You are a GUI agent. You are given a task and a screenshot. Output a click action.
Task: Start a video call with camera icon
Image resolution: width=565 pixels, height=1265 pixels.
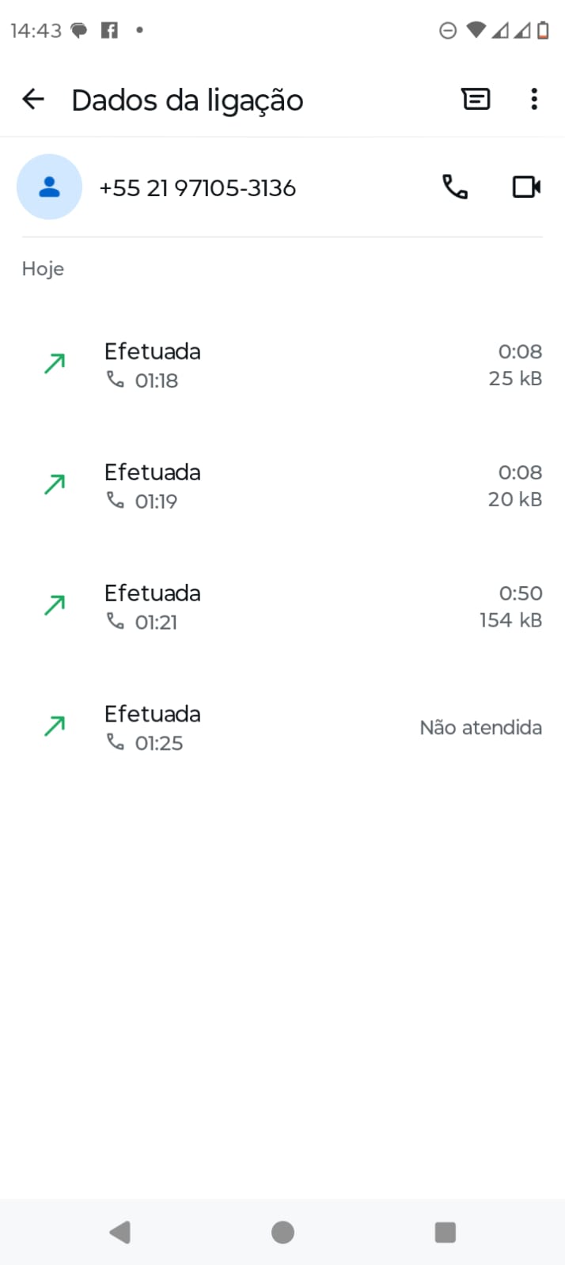[x=526, y=187]
